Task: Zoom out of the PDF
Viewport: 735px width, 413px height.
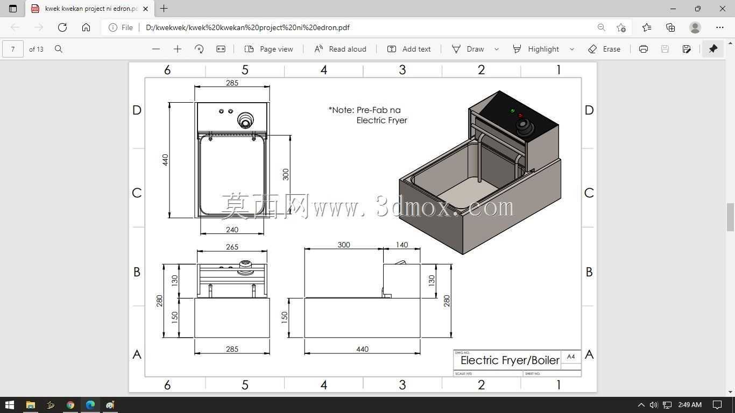Action: [156, 49]
